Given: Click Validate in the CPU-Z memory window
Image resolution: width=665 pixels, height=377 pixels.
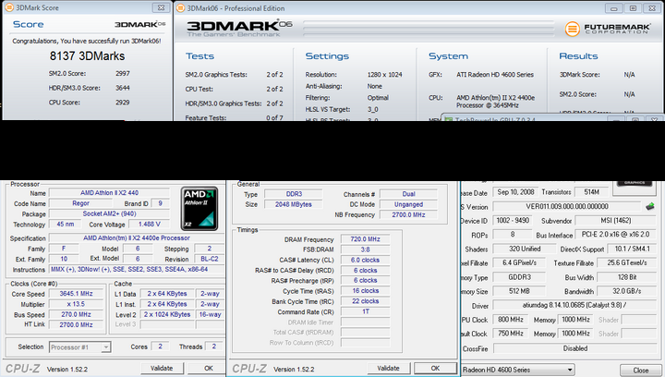Looking at the screenshot, I should (388, 368).
